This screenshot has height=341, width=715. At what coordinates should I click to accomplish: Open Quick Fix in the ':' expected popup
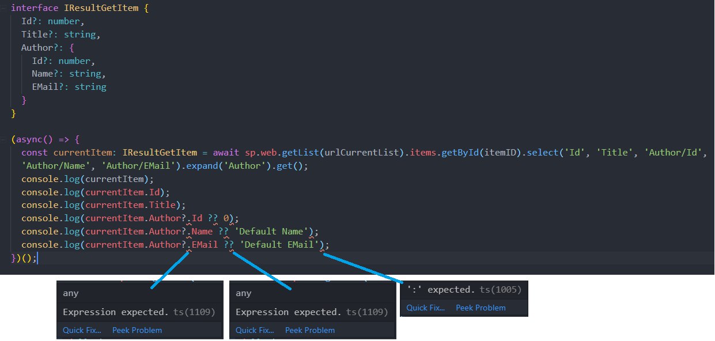(426, 308)
